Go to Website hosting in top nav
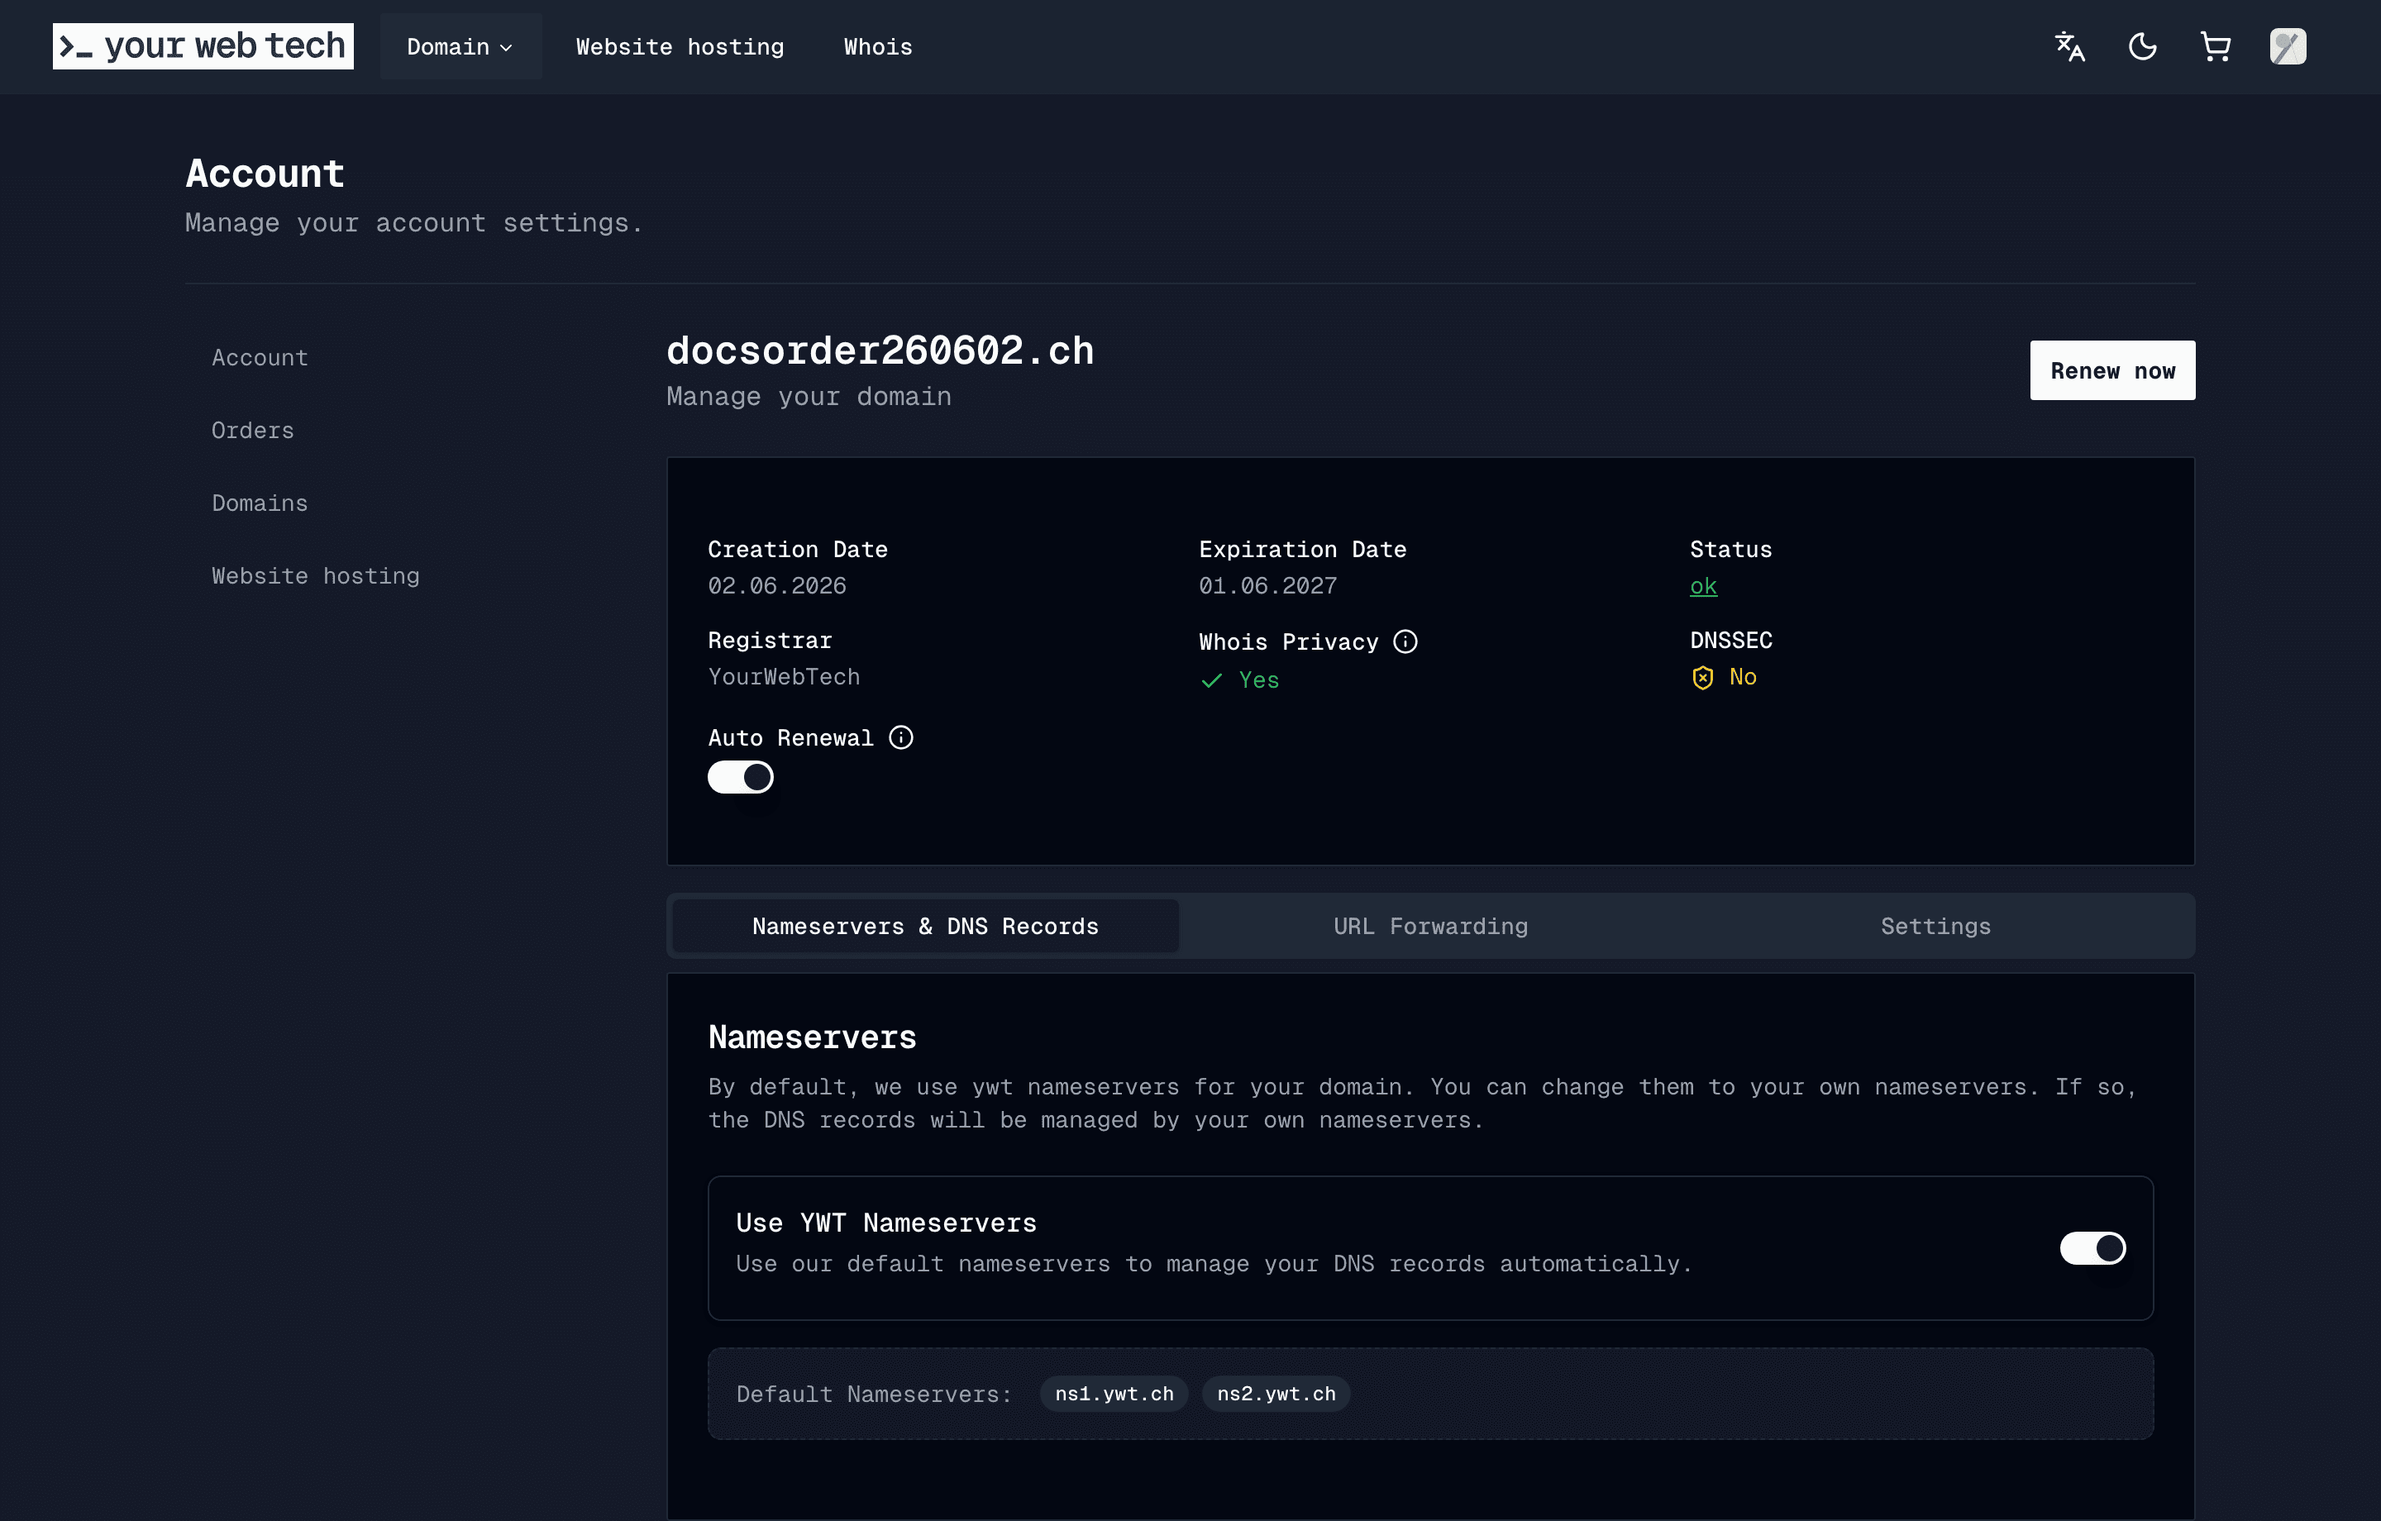2381x1521 pixels. pos(680,46)
